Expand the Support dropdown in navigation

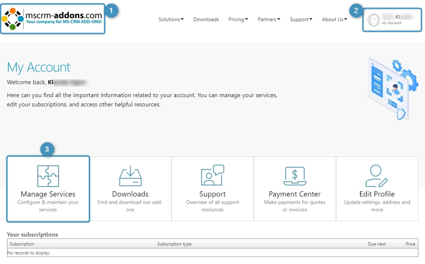(301, 19)
